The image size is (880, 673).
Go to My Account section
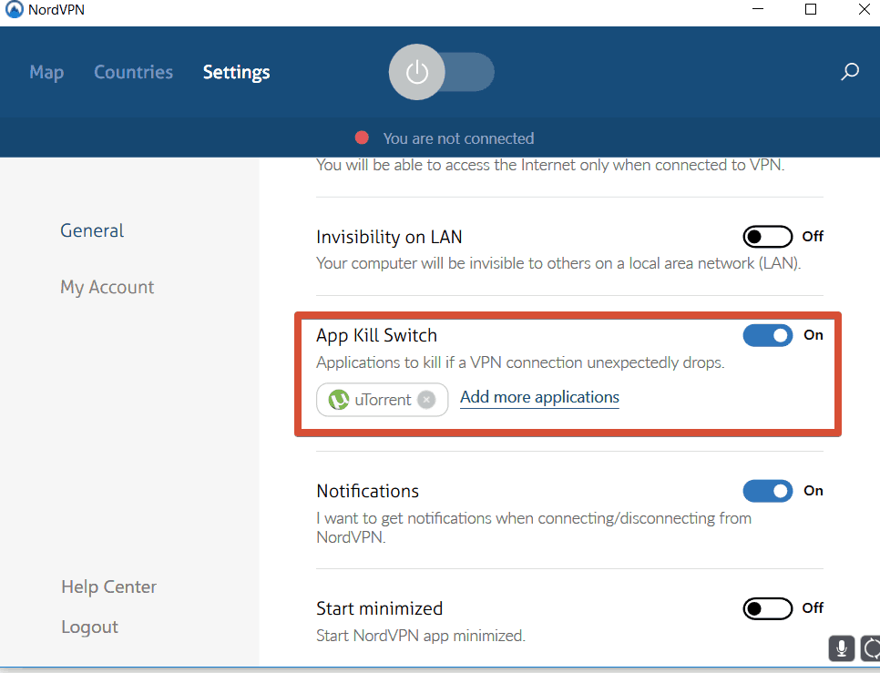(x=107, y=287)
